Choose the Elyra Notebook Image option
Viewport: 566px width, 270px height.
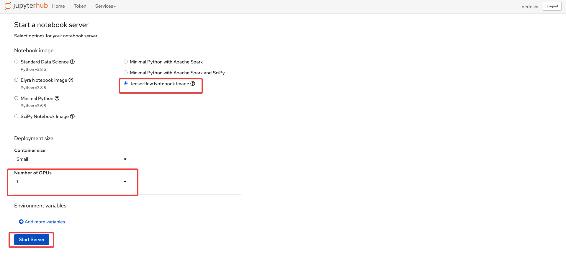(x=17, y=80)
